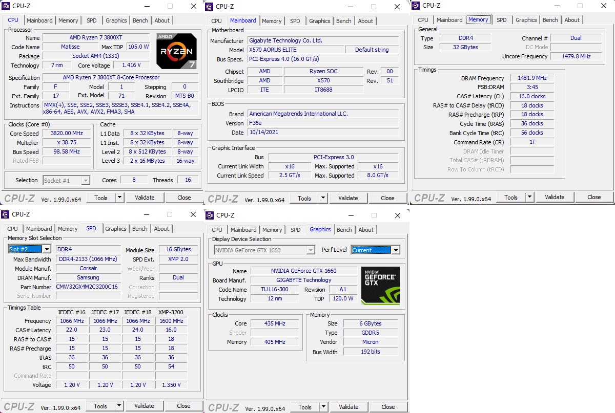Expand Tools arrow in the Mainboard window
The image size is (615, 413).
coord(323,198)
